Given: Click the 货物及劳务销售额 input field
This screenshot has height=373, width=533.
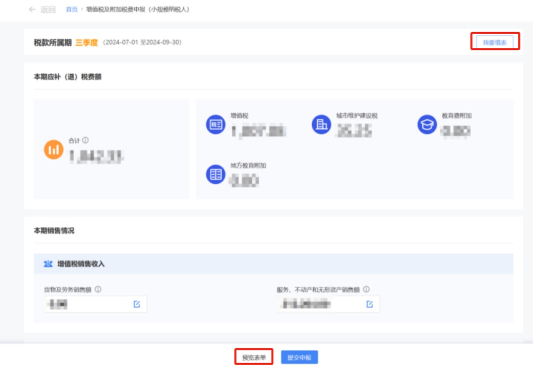Looking at the screenshot, I should pyautogui.click(x=95, y=304).
